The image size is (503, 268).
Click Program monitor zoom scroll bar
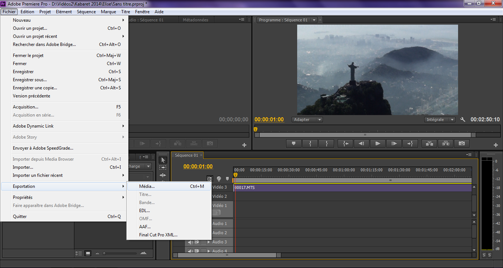pyautogui.click(x=365, y=135)
